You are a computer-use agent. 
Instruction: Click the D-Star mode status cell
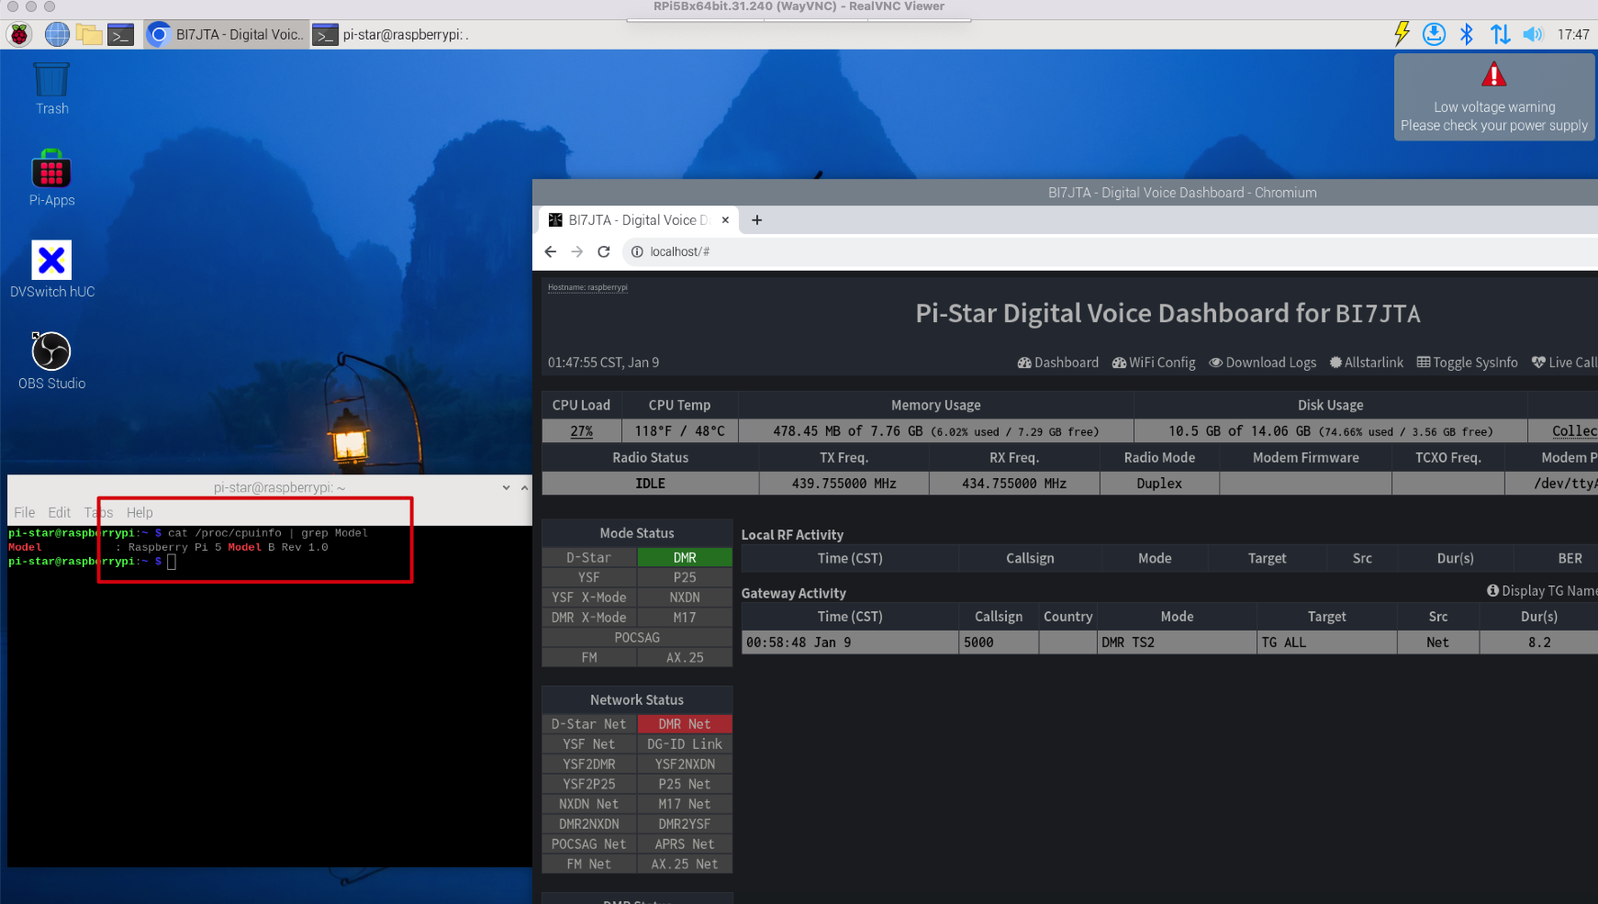tap(588, 558)
